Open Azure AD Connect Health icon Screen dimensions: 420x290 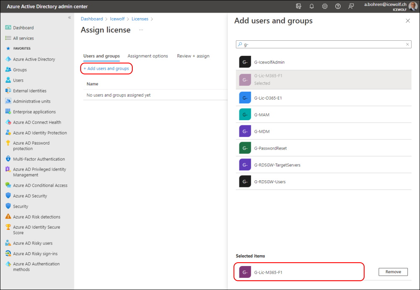pos(8,122)
